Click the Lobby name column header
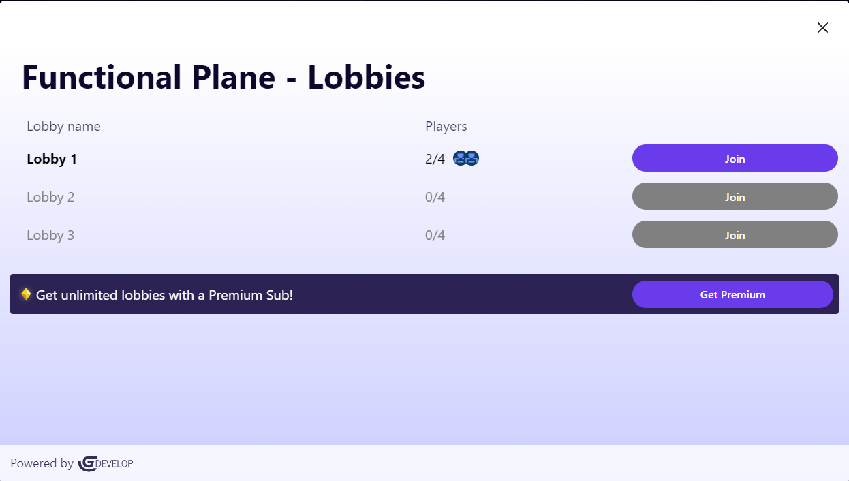Image resolution: width=849 pixels, height=481 pixels. click(63, 126)
